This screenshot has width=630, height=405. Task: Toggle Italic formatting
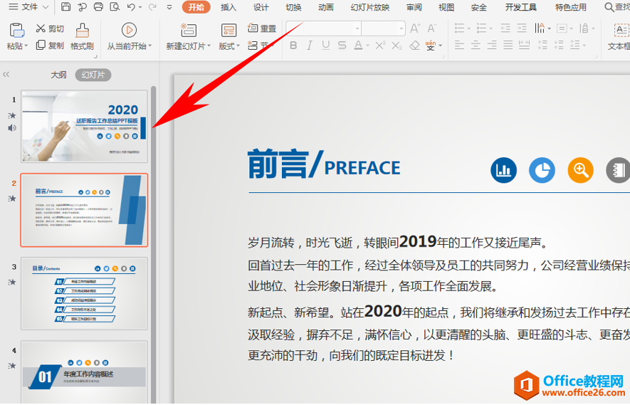310,46
